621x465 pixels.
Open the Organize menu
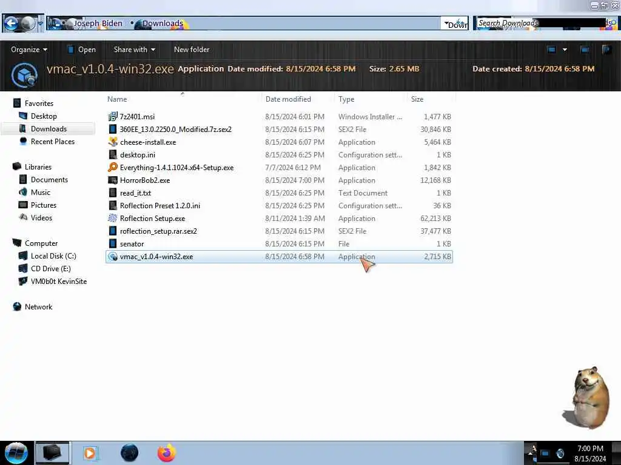pyautogui.click(x=29, y=50)
